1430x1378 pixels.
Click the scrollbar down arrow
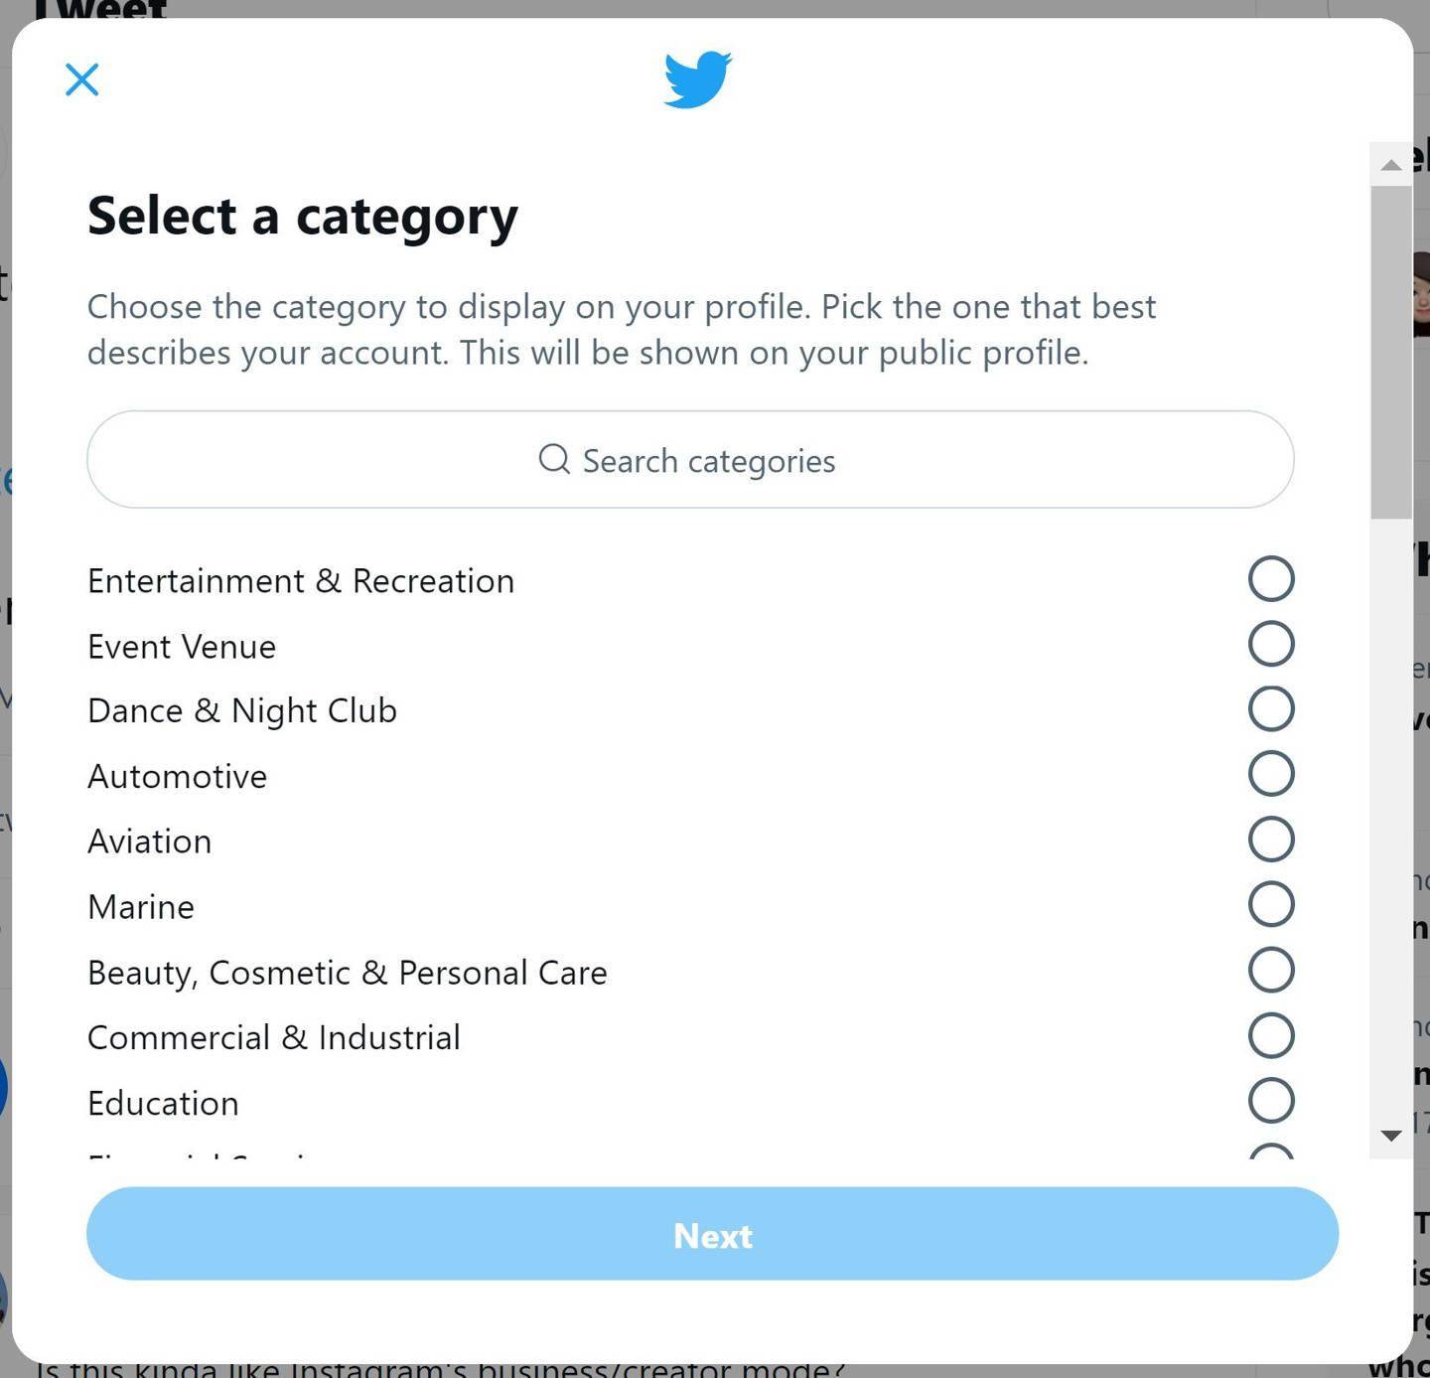[x=1391, y=1135]
